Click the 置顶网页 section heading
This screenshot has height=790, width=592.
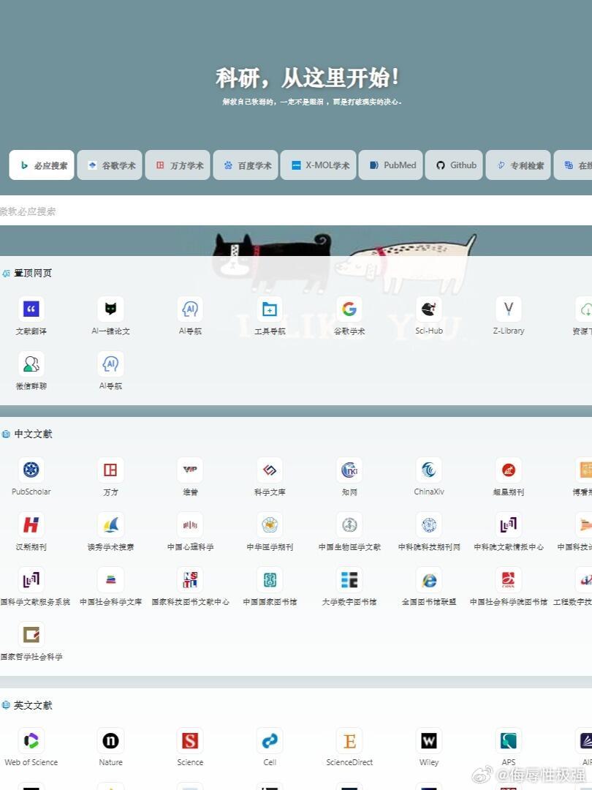pyautogui.click(x=33, y=273)
